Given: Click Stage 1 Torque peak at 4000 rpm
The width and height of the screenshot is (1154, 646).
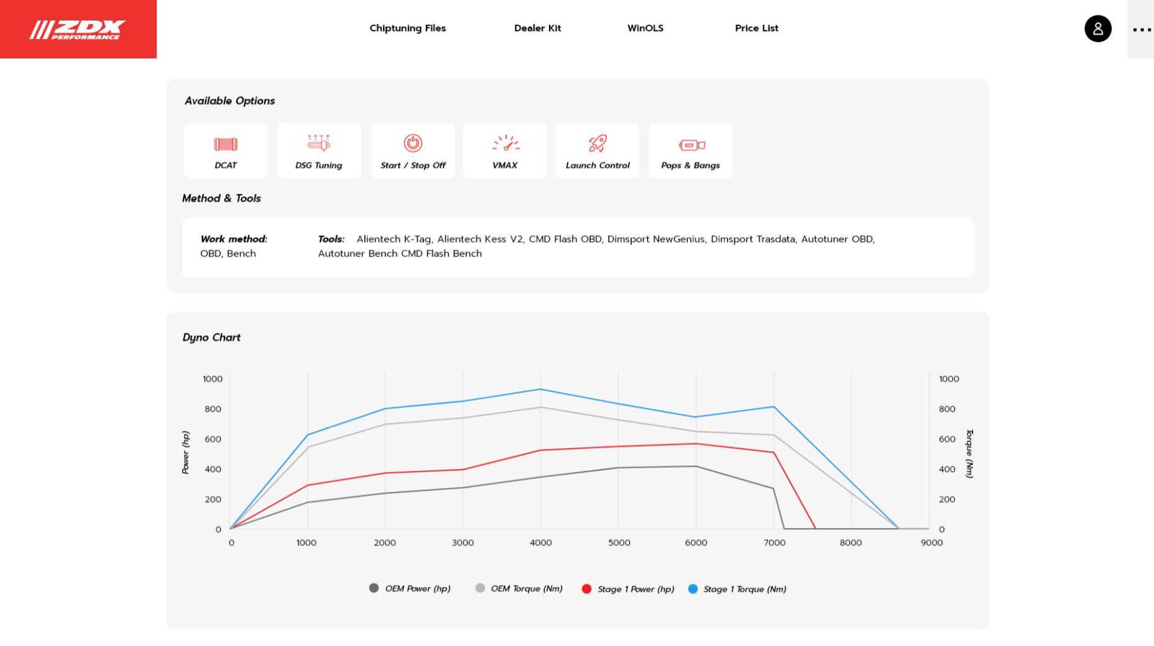Looking at the screenshot, I should (x=540, y=389).
